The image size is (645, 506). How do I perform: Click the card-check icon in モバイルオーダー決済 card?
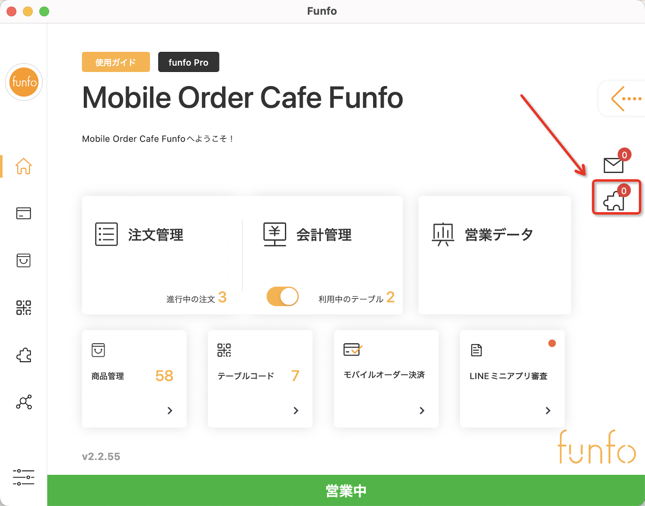click(x=352, y=349)
